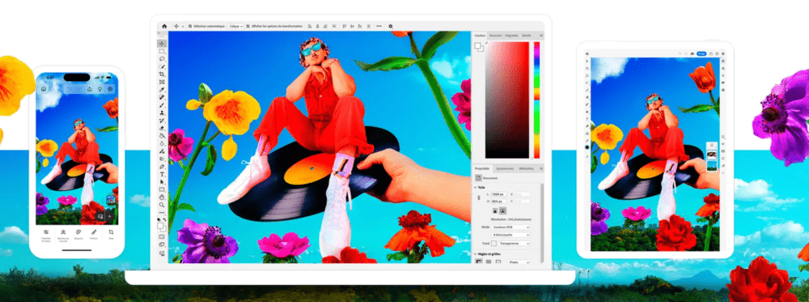Open the three-dots more options in options bar

(379, 26)
